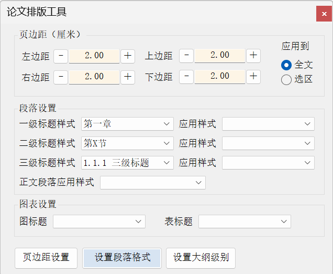Decrease the 右边距 margin with minus button

(x=61, y=77)
